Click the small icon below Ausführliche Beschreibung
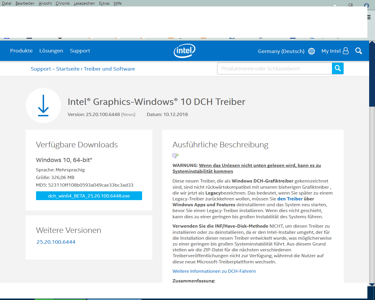Viewport: 375px width, 300px height. pos(175,156)
